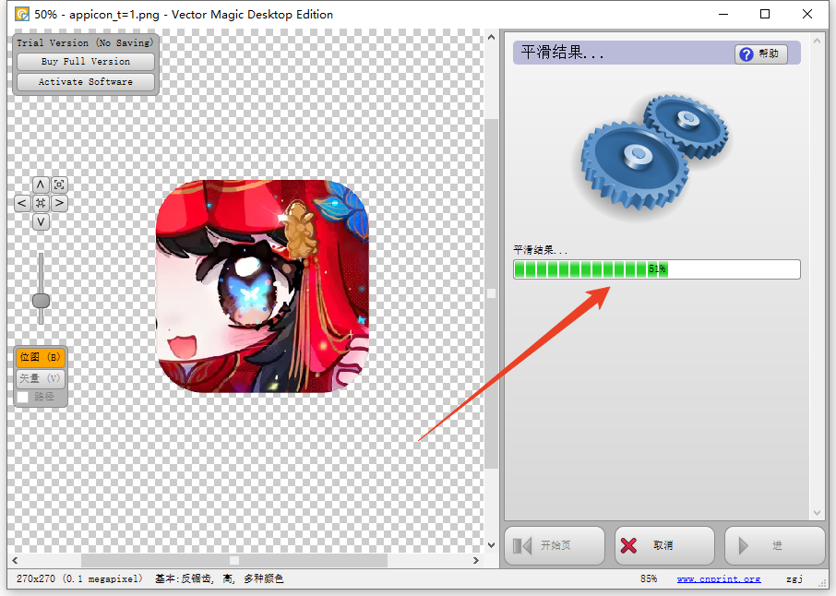Screen dimensions: 836x596
Task: Switch to vector view 矢量 (V)
Action: tap(41, 378)
